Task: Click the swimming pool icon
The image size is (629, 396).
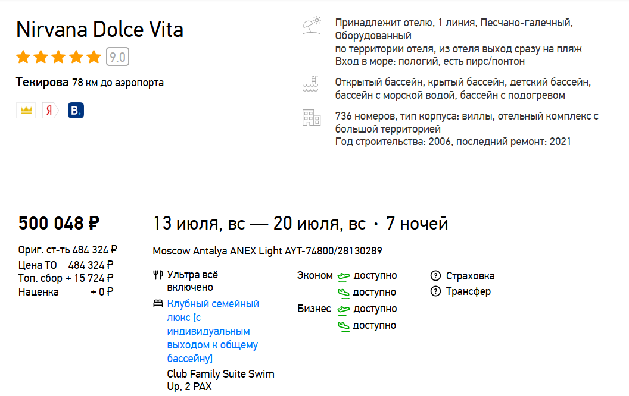Action: [311, 83]
